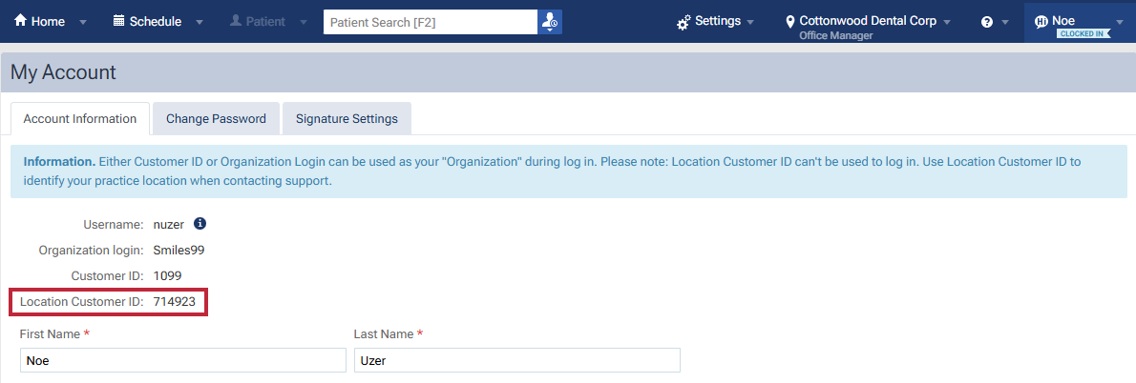Click the info icon next to username nuzer
The width and height of the screenshot is (1136, 383).
pos(200,223)
